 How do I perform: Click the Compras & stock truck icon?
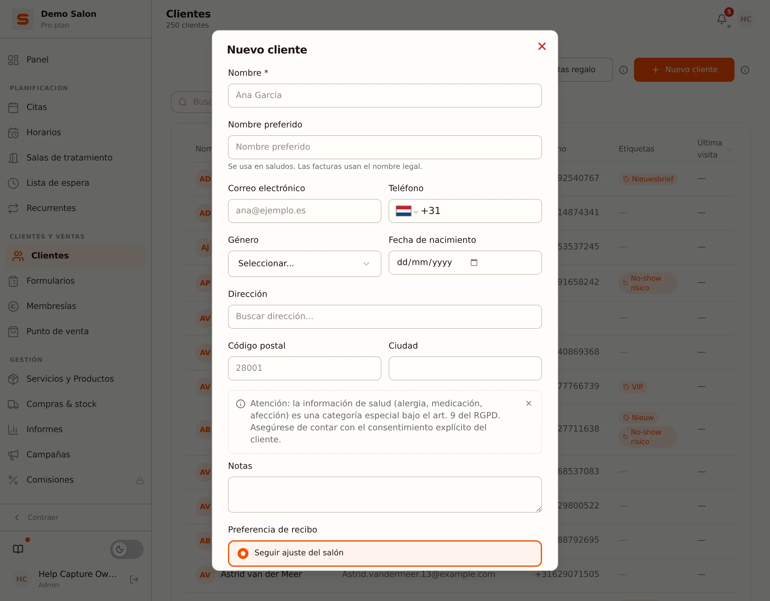pos(14,404)
